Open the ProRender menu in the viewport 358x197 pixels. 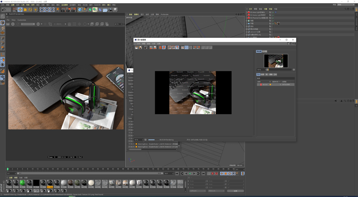tap(165, 14)
